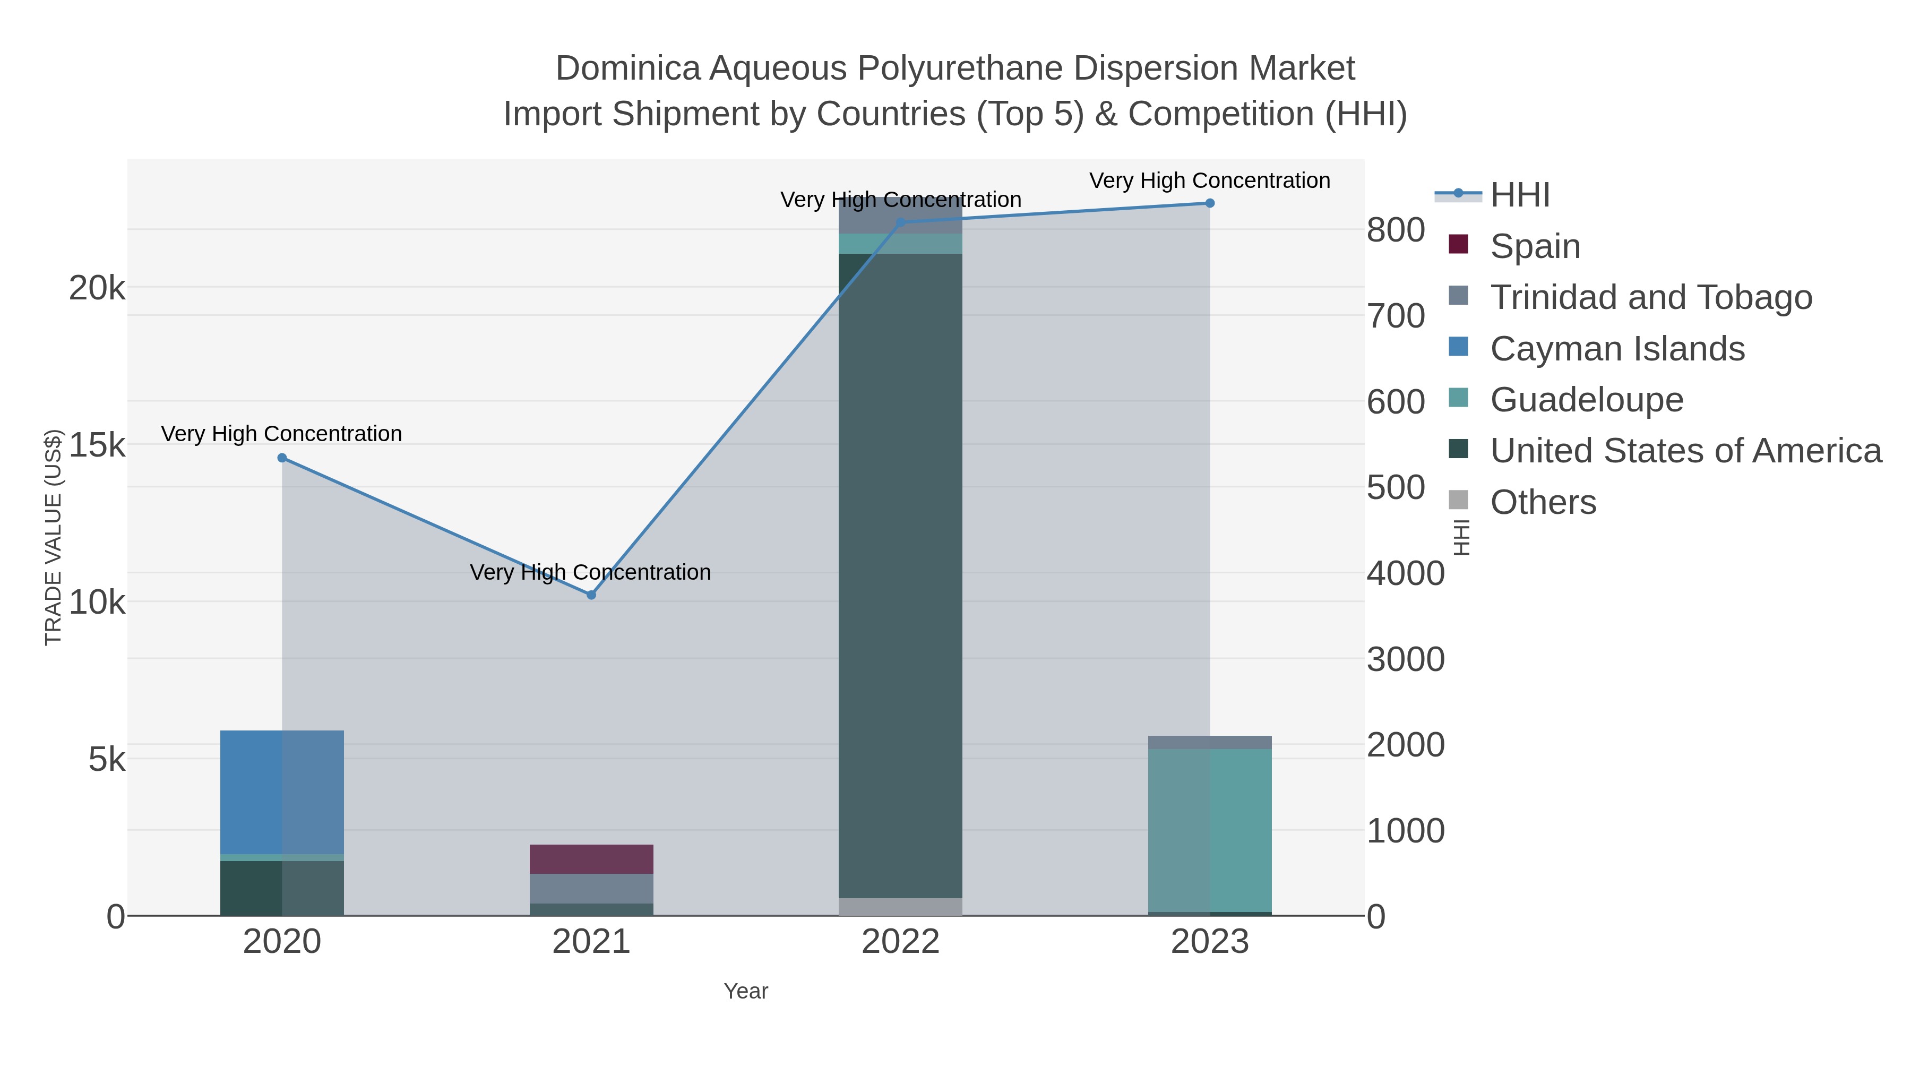Toggle the HHI legend entry
This screenshot has width=1911, height=1075.
[x=1493, y=195]
